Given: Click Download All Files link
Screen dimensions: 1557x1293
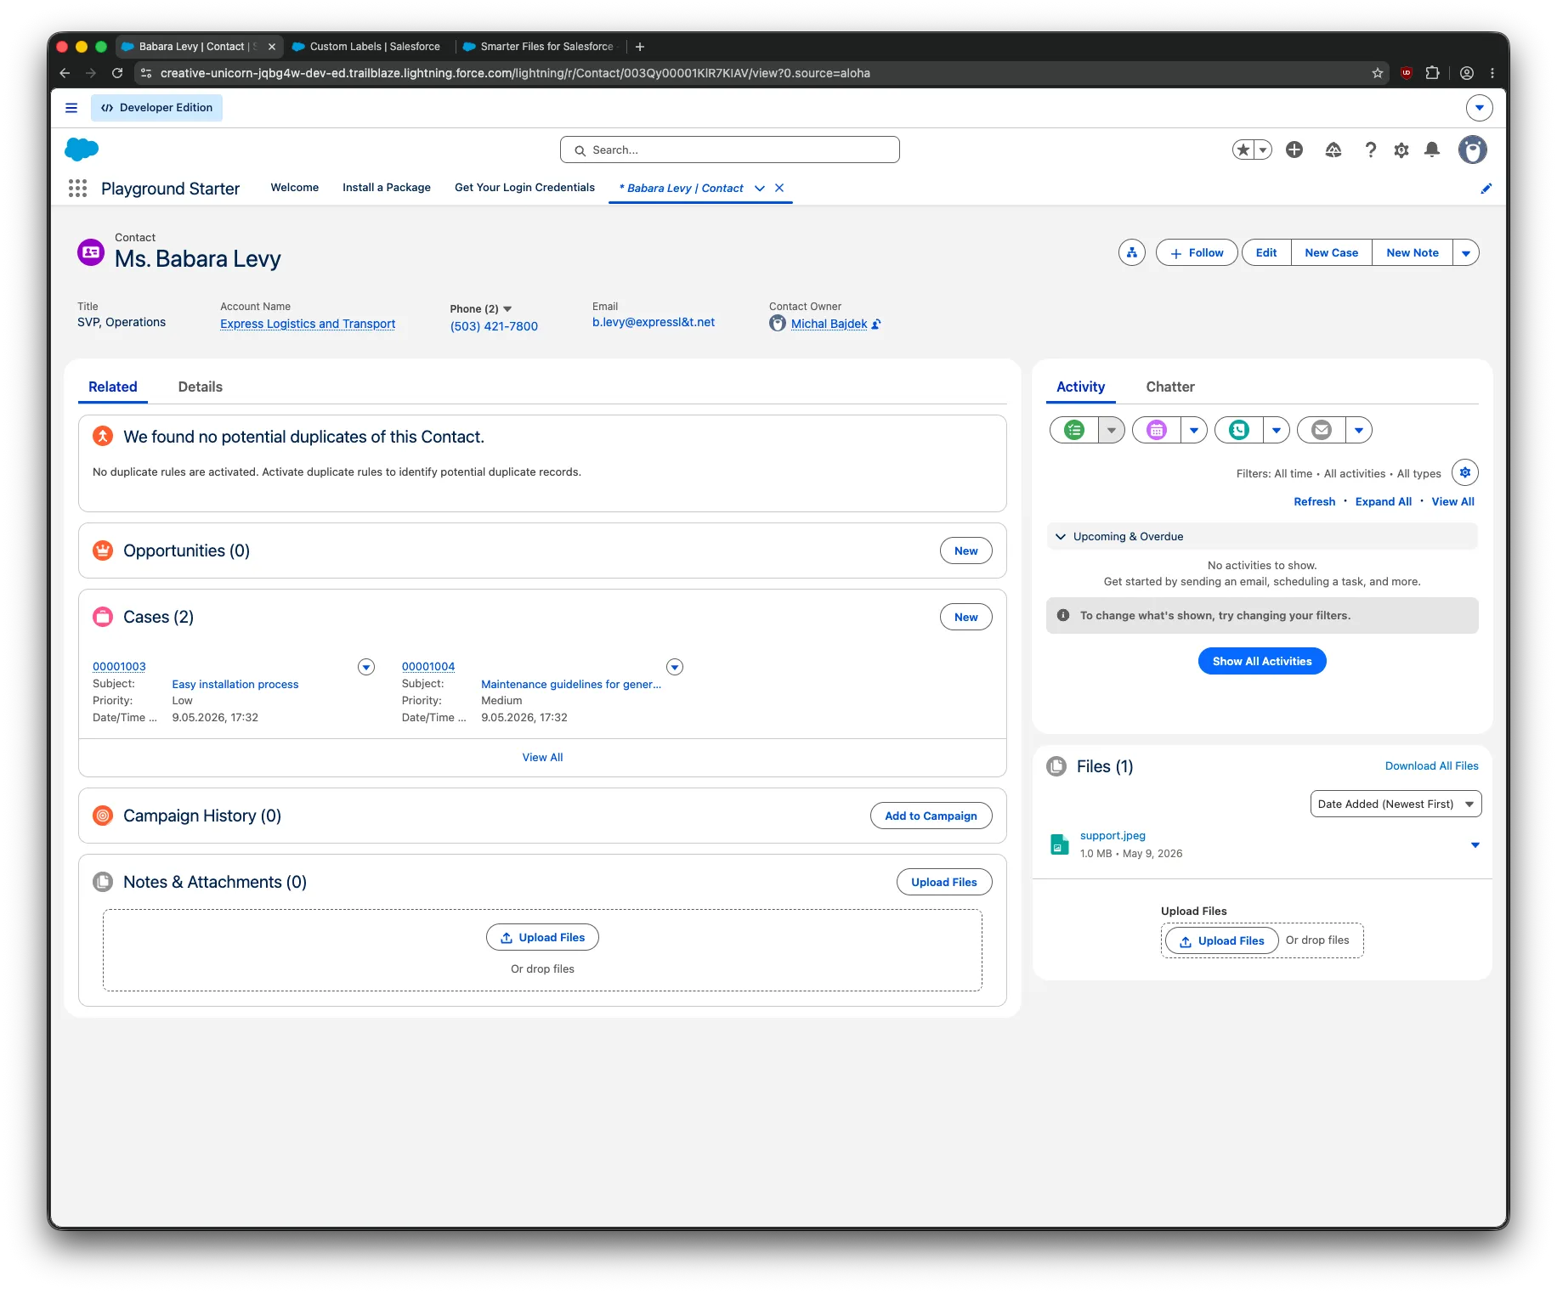Looking at the screenshot, I should click(1432, 766).
